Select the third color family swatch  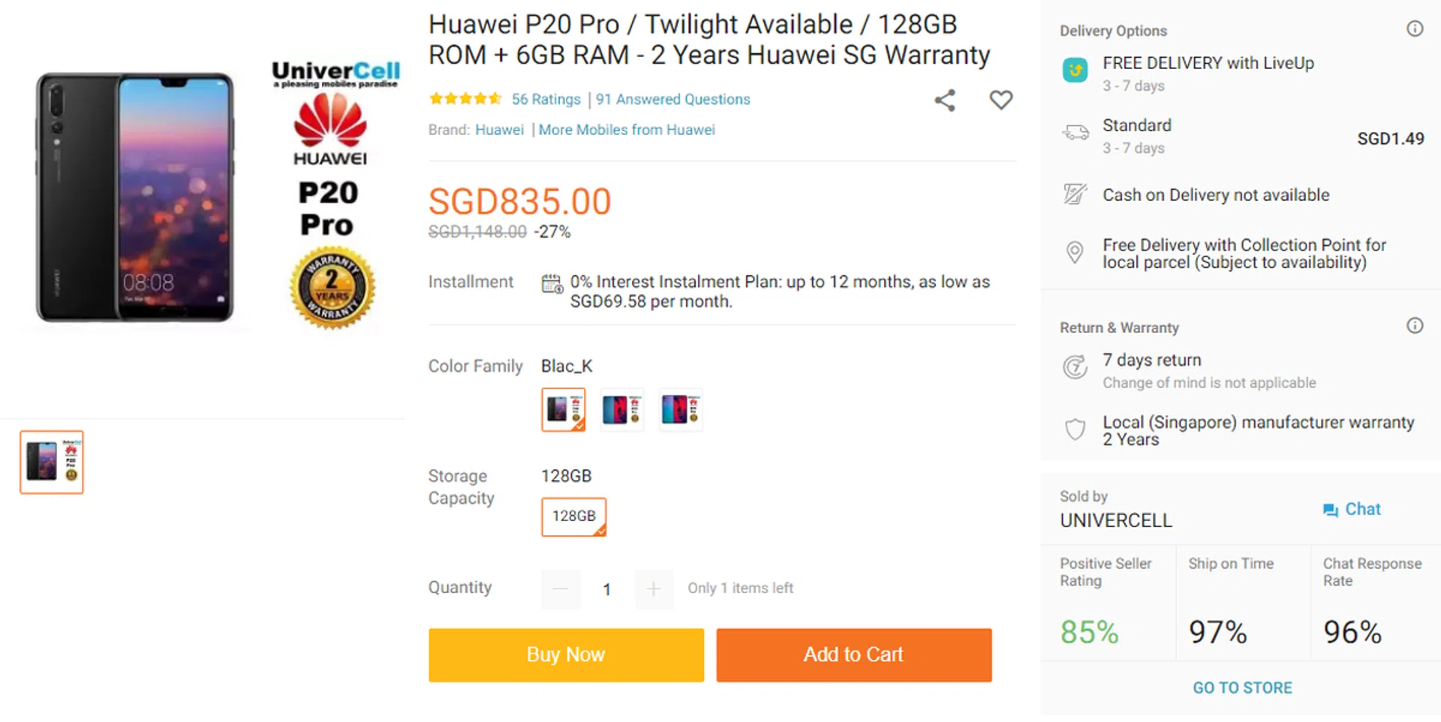(680, 409)
